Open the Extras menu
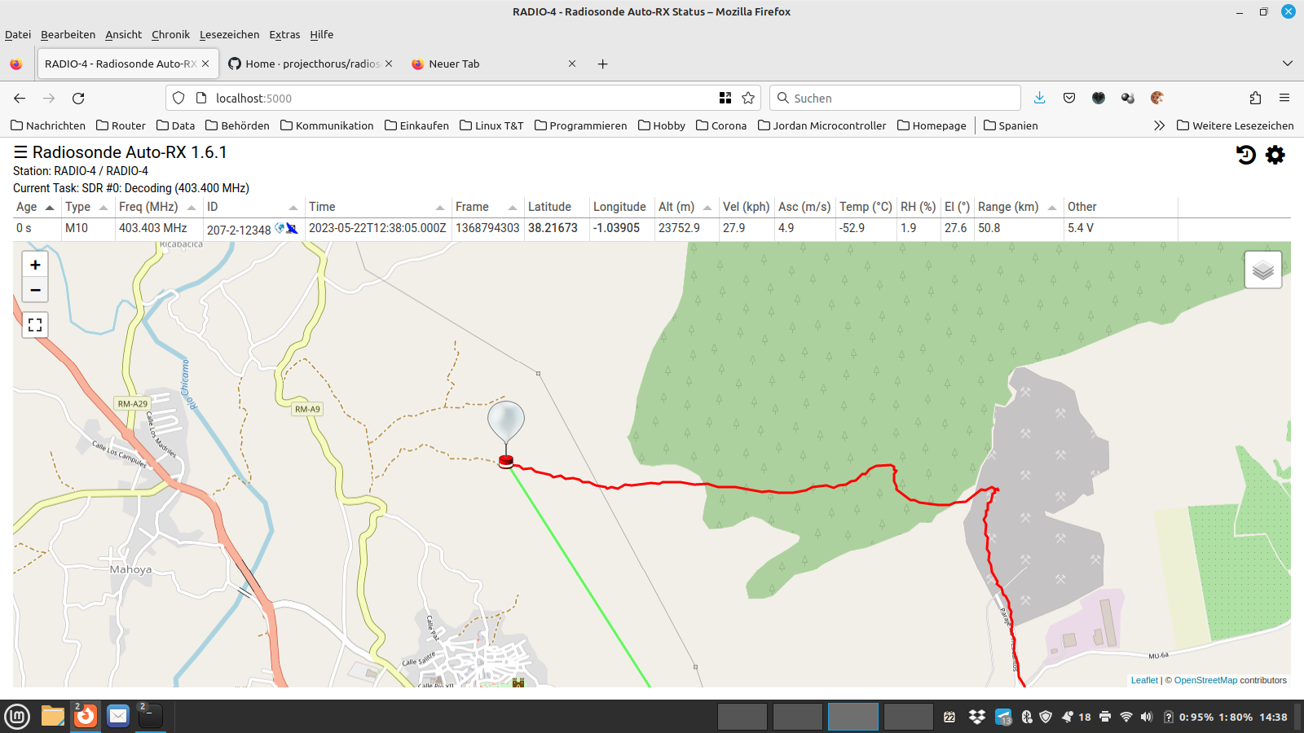 [x=284, y=34]
